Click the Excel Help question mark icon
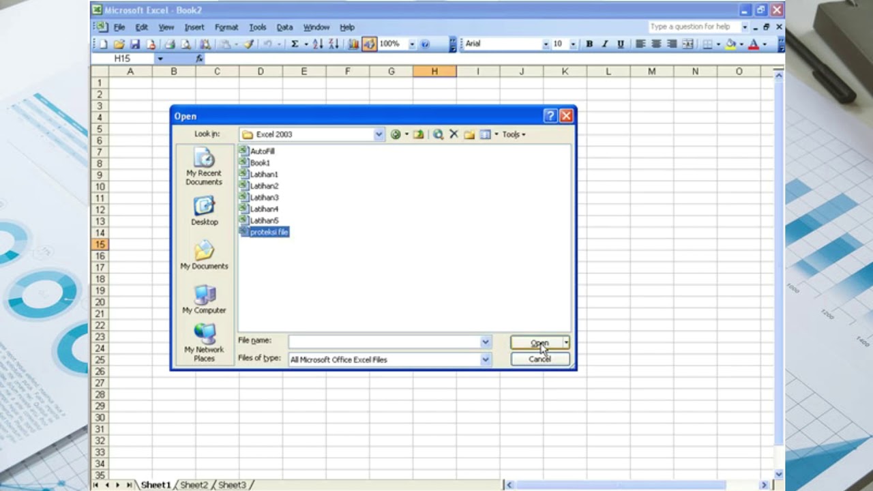This screenshot has width=873, height=491. pos(426,44)
